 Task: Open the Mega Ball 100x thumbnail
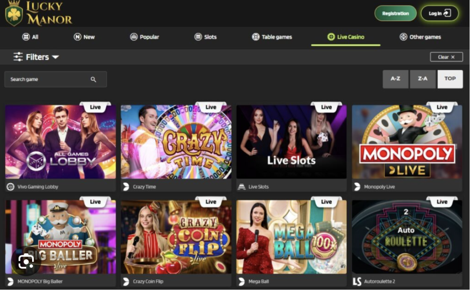click(x=291, y=237)
